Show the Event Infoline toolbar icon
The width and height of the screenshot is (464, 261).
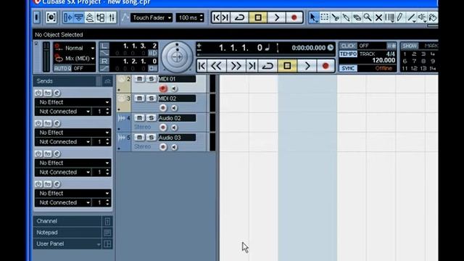tap(79, 17)
